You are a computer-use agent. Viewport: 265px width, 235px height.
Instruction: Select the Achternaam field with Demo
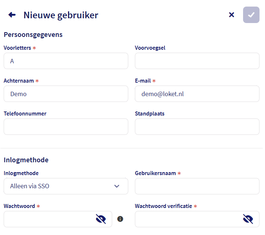click(x=66, y=94)
